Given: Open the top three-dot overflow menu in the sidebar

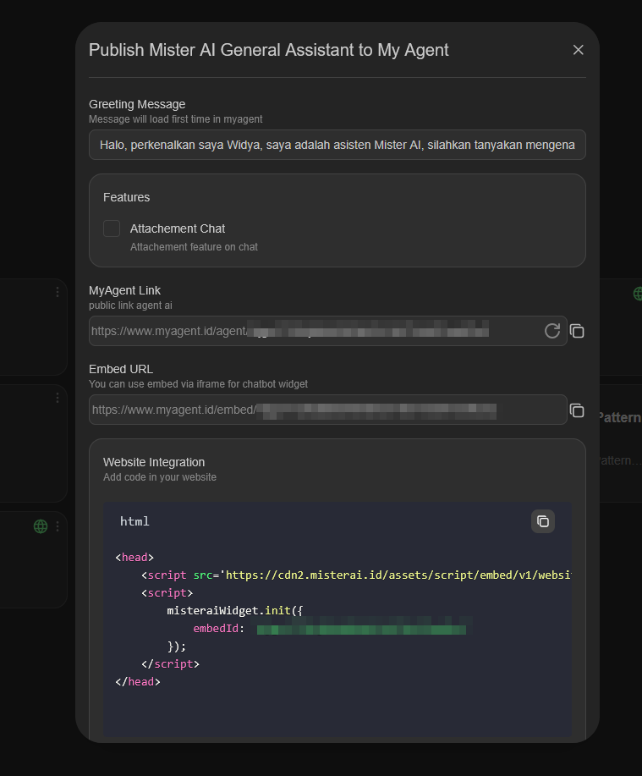Looking at the screenshot, I should [x=58, y=291].
